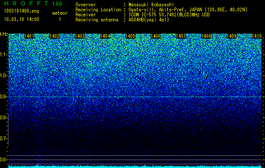Screen dimensions: 265x168
Task: Click the 1407 time label
Action: pos(181,36)
